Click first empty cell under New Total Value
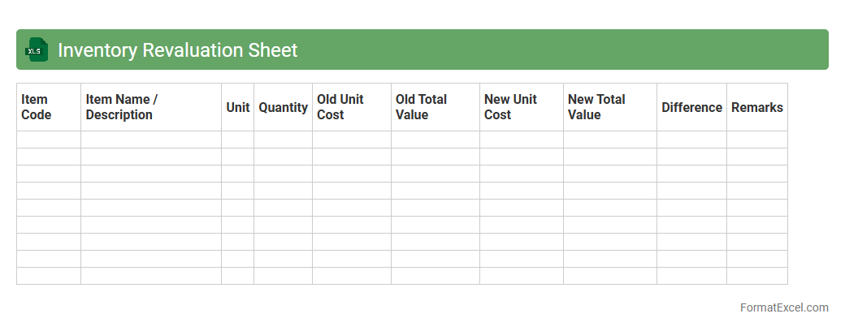The height and width of the screenshot is (331, 845). [609, 140]
